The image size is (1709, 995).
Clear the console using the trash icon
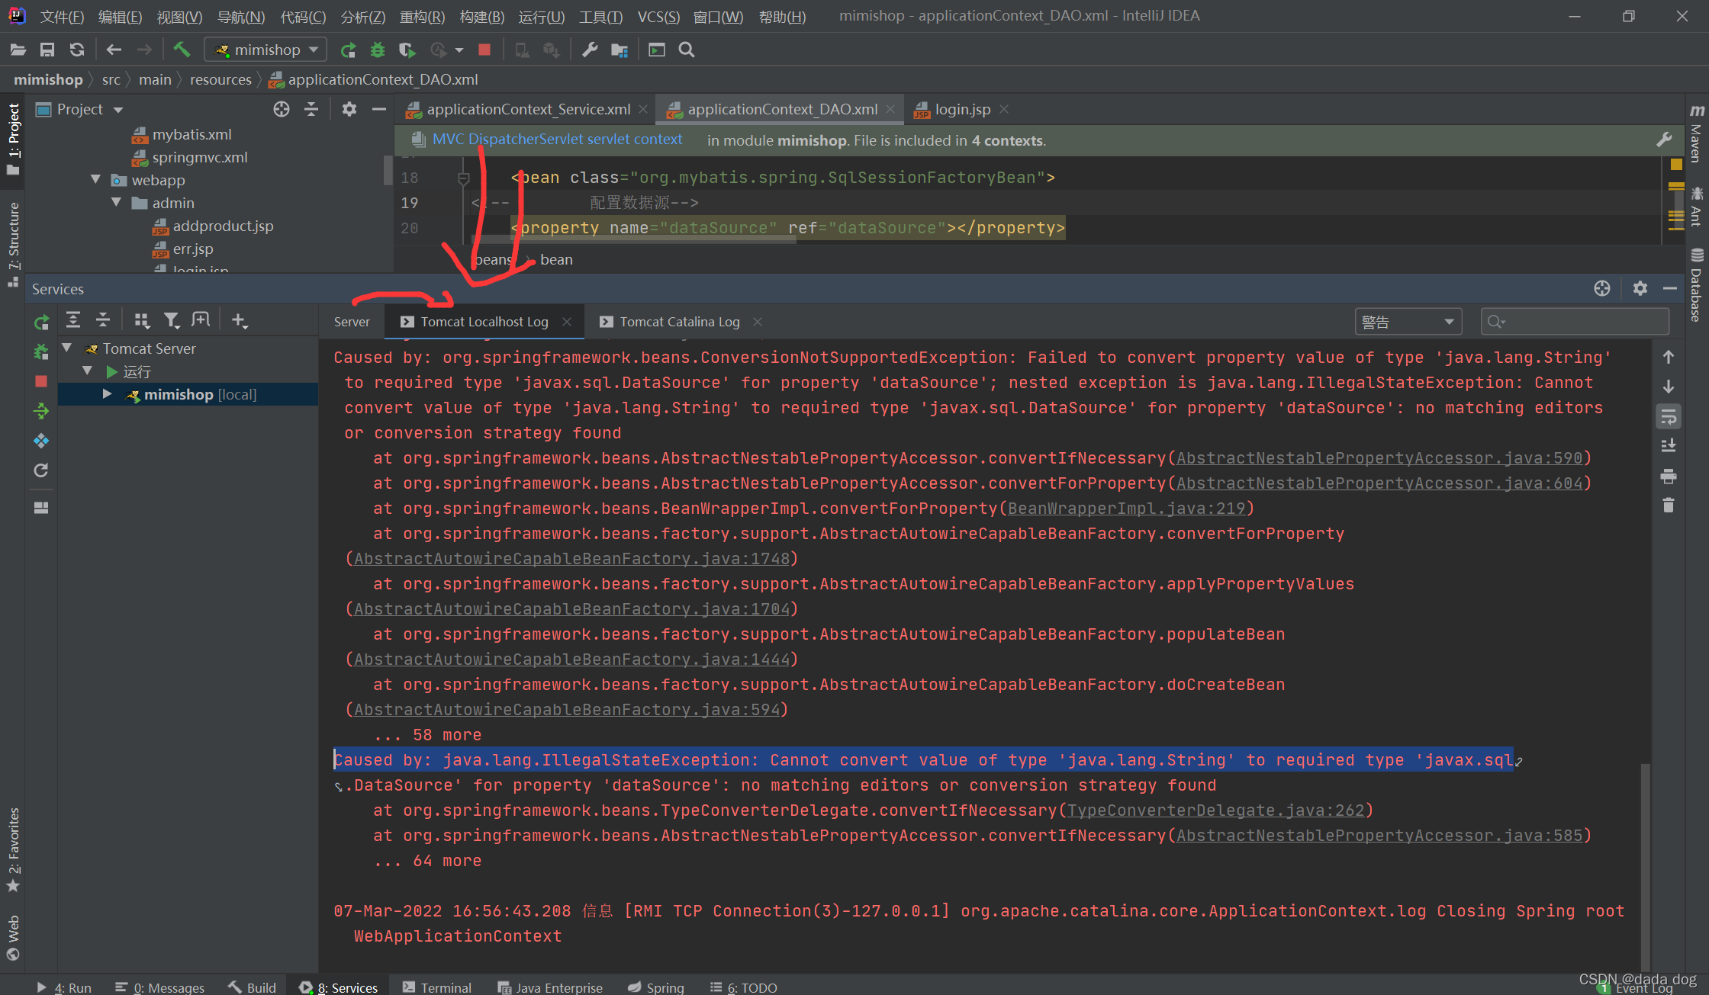pyautogui.click(x=1669, y=505)
